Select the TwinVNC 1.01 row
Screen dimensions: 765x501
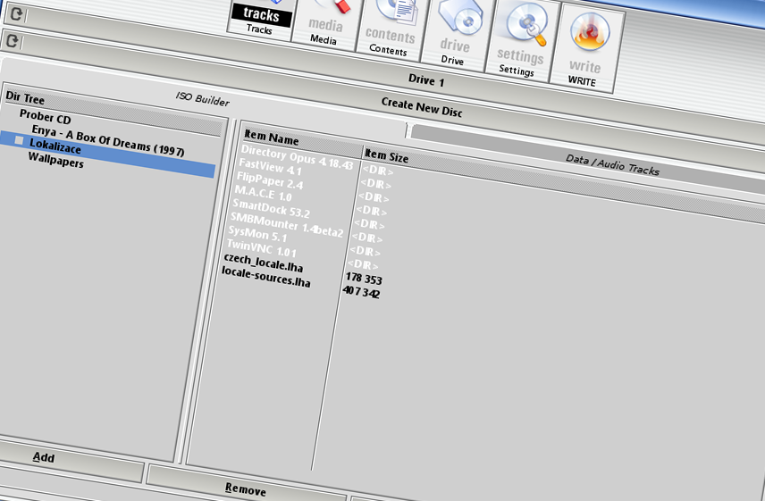(261, 248)
